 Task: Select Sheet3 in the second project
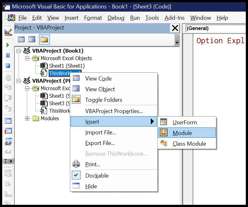pos(60,103)
